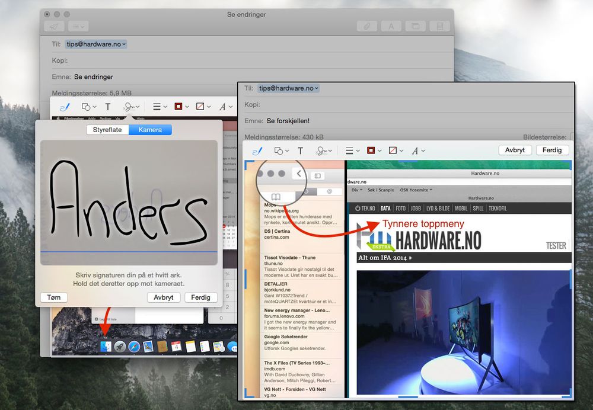
Task: Pick fill color in 'Se endringer' markup bar
Action: click(203, 107)
